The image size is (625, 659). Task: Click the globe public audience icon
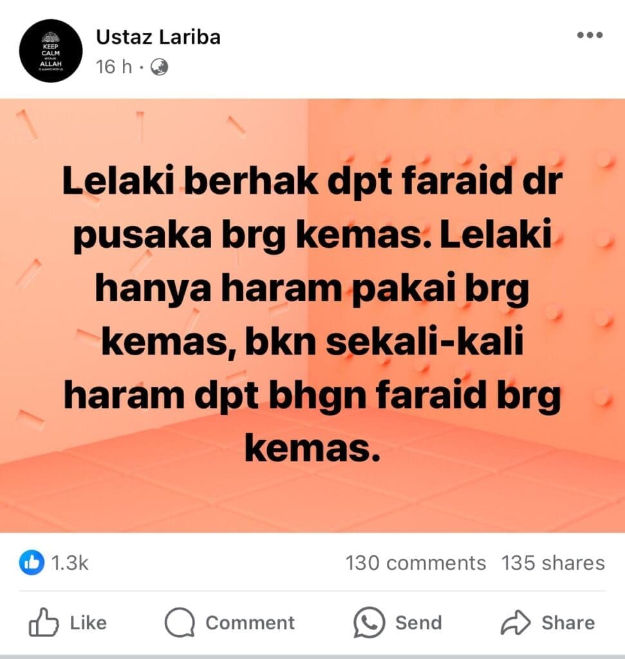pyautogui.click(x=159, y=67)
